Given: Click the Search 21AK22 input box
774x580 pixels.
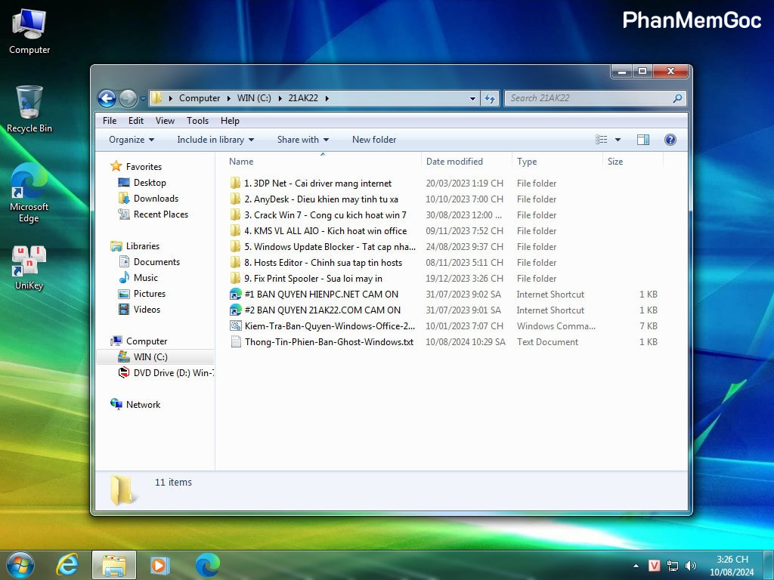Looking at the screenshot, I should click(587, 98).
